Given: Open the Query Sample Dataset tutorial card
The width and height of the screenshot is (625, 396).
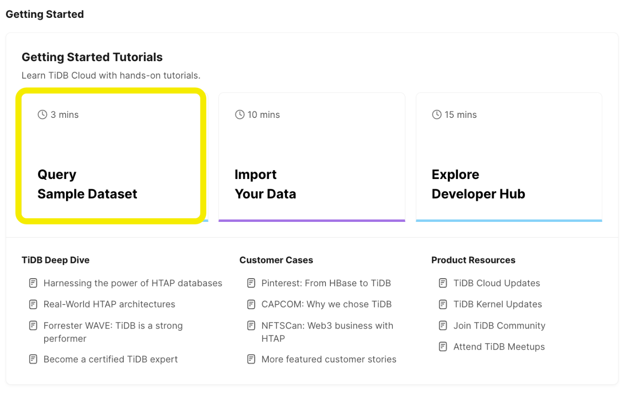Looking at the screenshot, I should point(115,157).
